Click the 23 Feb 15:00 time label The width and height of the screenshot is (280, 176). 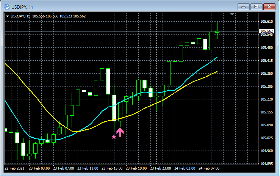[x=112, y=168]
